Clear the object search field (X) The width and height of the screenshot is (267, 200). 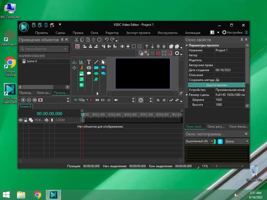pos(65,49)
